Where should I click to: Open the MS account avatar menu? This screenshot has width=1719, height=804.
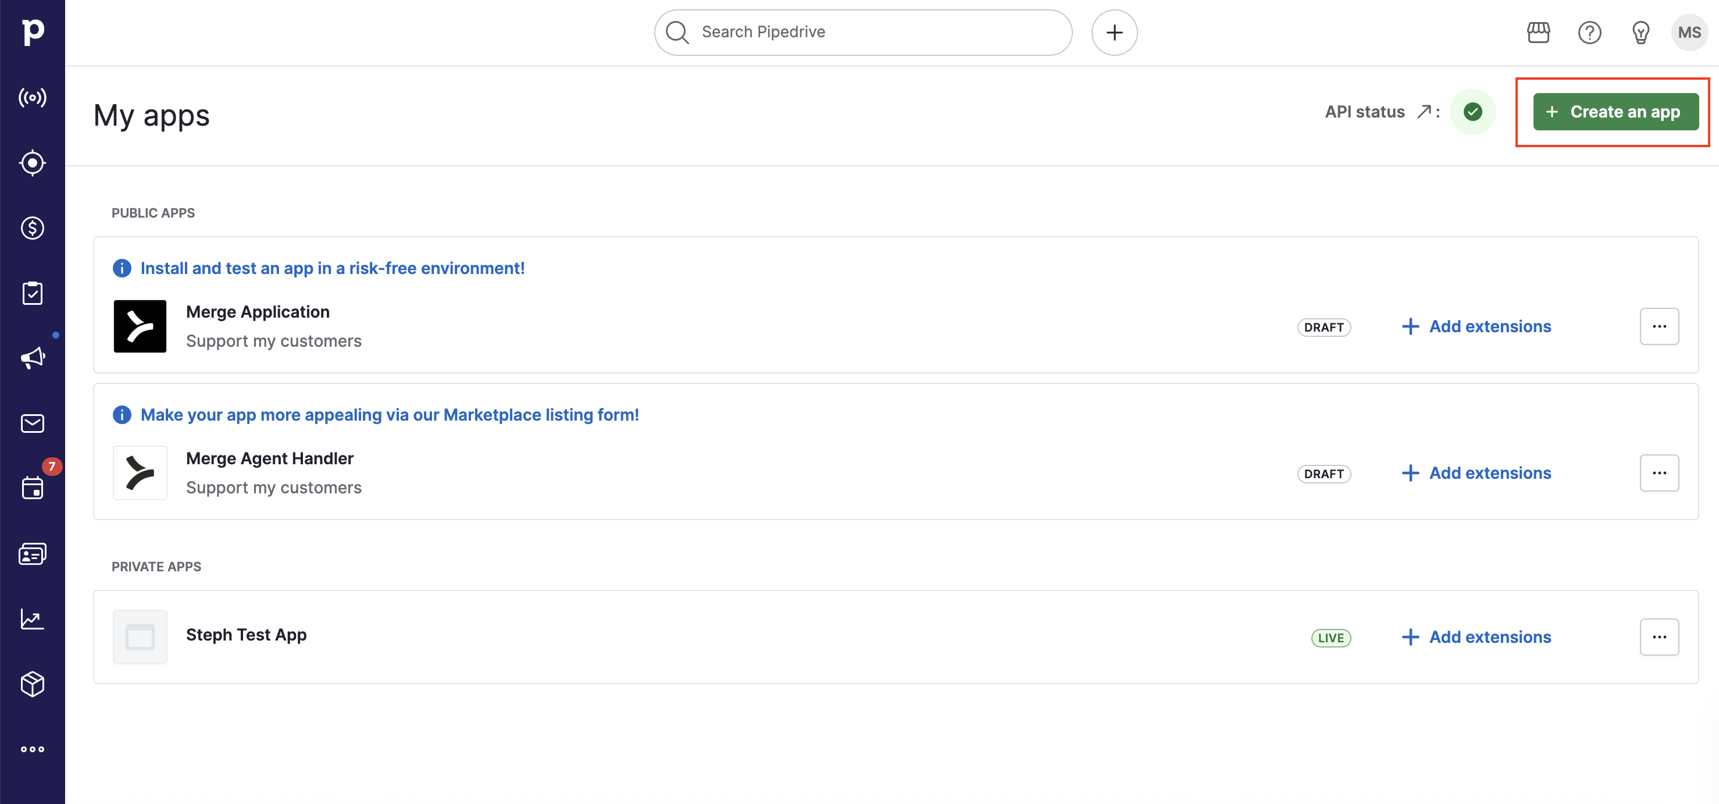1689,32
